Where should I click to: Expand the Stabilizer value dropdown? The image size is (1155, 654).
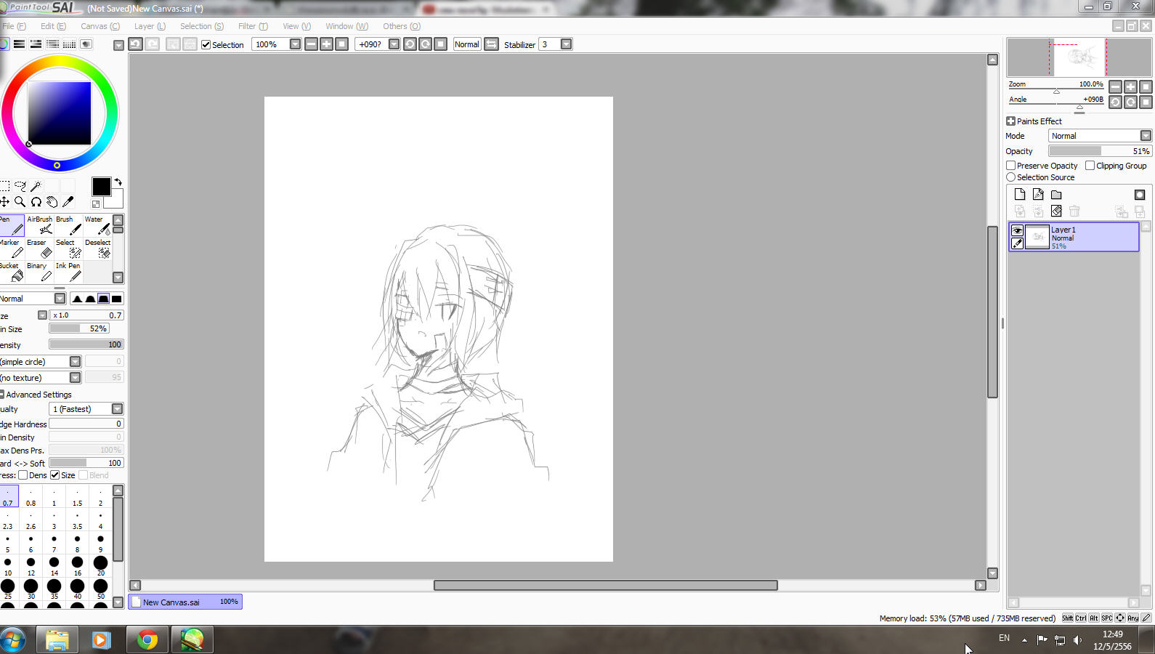(x=566, y=44)
